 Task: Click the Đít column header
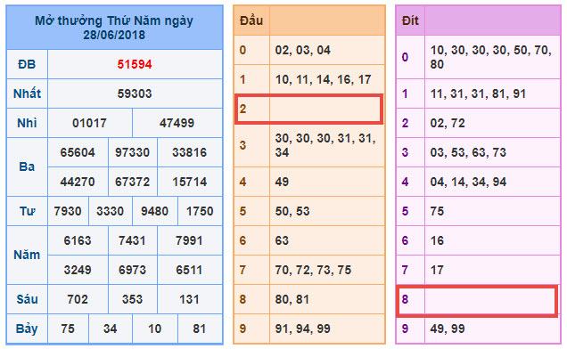[410, 20]
